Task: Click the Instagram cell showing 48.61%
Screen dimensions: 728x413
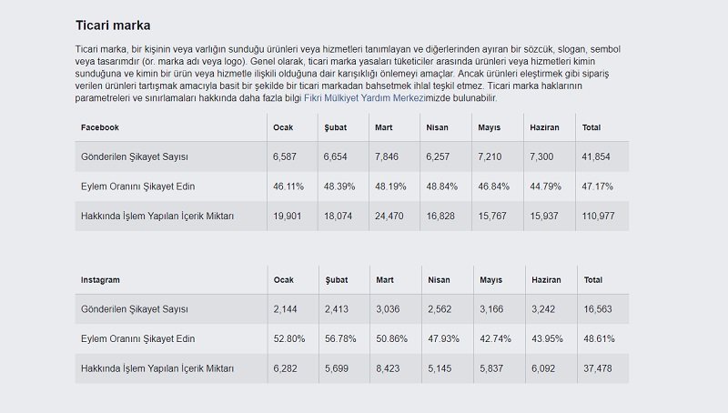Action: 597,338
